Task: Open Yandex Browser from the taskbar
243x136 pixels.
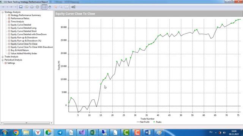Action: pos(38,133)
